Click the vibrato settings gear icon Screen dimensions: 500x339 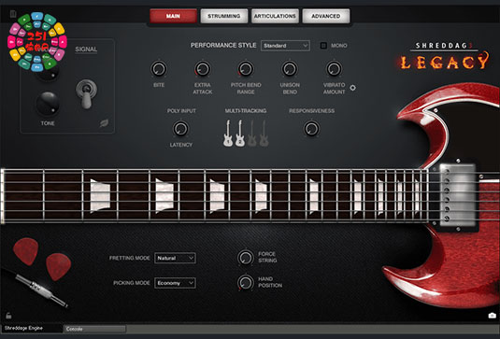pyautogui.click(x=352, y=88)
